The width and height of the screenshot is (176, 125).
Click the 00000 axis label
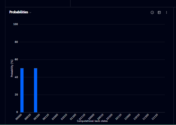pyautogui.click(x=19, y=117)
